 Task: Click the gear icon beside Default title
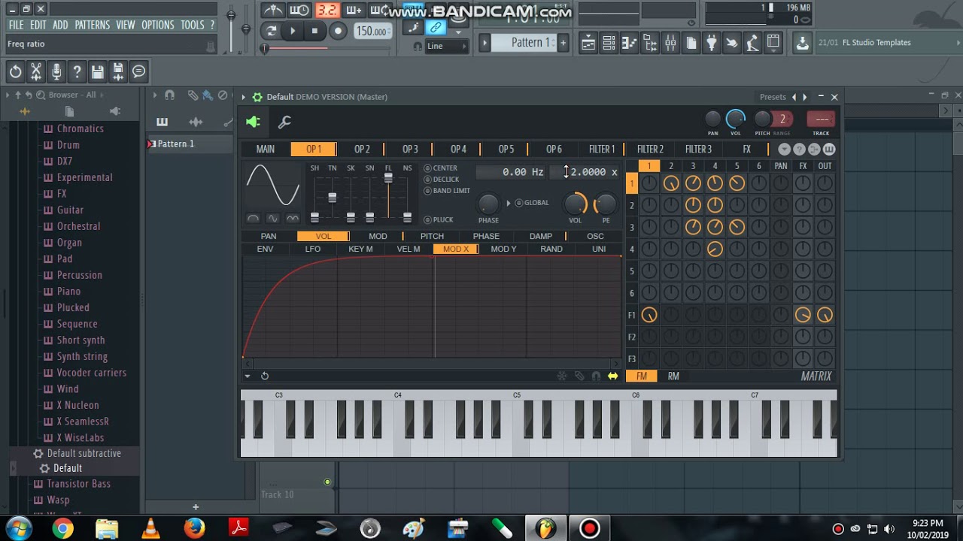pyautogui.click(x=257, y=97)
